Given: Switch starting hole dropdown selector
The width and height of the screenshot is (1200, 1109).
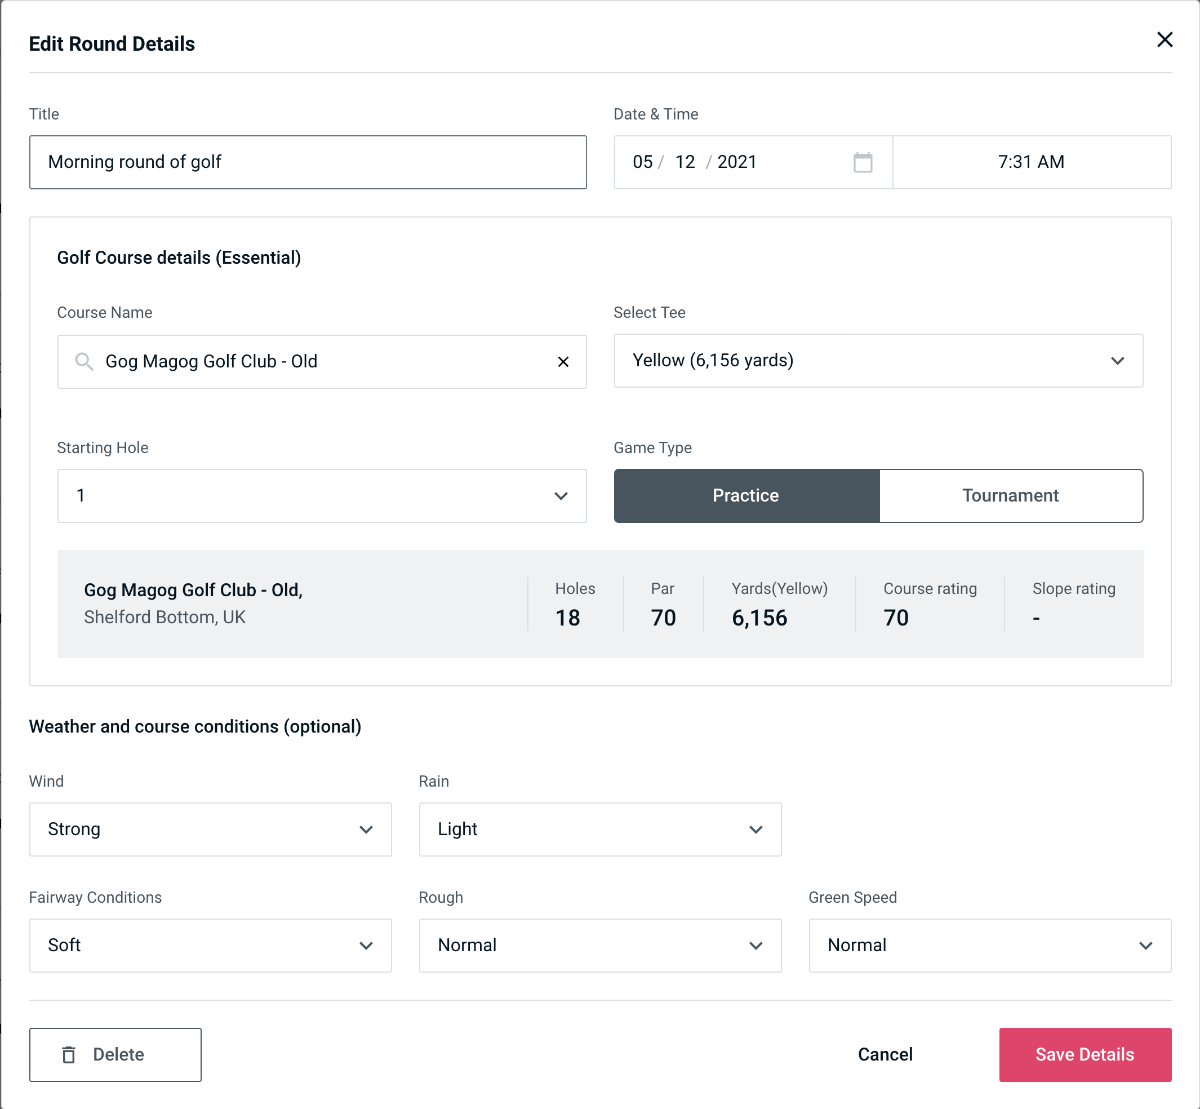Looking at the screenshot, I should pyautogui.click(x=321, y=496).
